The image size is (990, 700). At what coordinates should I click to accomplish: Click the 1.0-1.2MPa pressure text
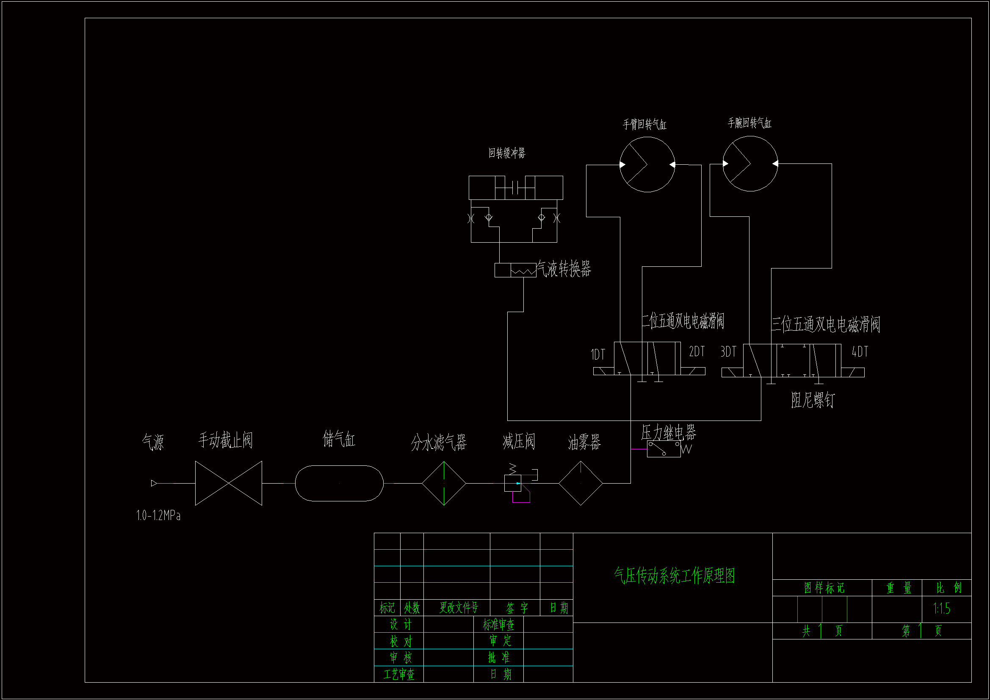click(158, 515)
